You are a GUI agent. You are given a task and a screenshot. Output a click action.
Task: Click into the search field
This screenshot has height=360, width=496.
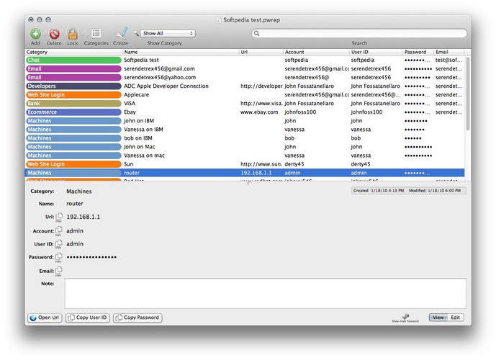point(359,33)
